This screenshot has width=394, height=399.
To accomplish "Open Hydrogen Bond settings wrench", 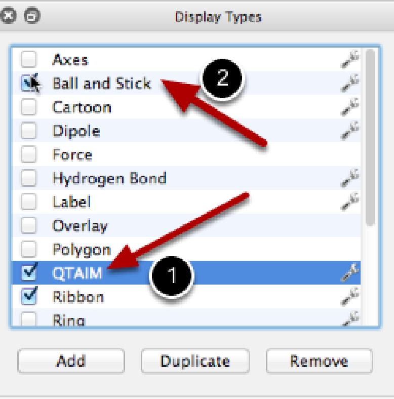I will pyautogui.click(x=350, y=178).
